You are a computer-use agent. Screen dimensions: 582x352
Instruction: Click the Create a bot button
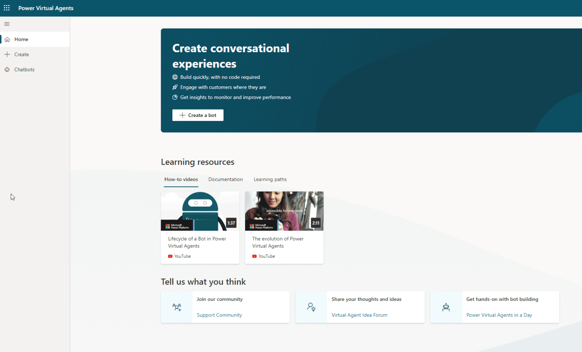tap(197, 115)
